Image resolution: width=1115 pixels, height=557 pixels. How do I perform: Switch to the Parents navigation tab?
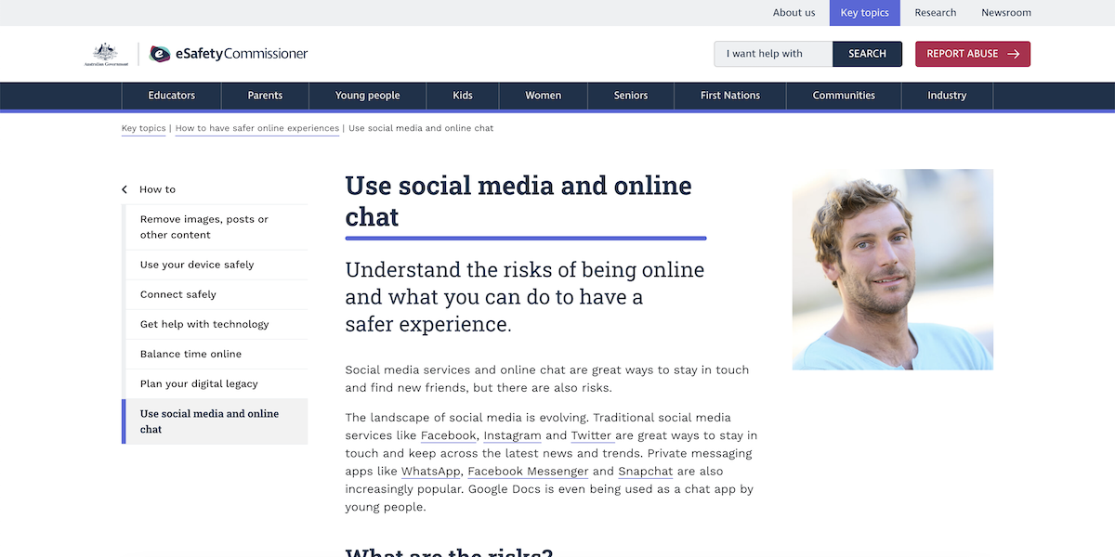[x=265, y=95]
